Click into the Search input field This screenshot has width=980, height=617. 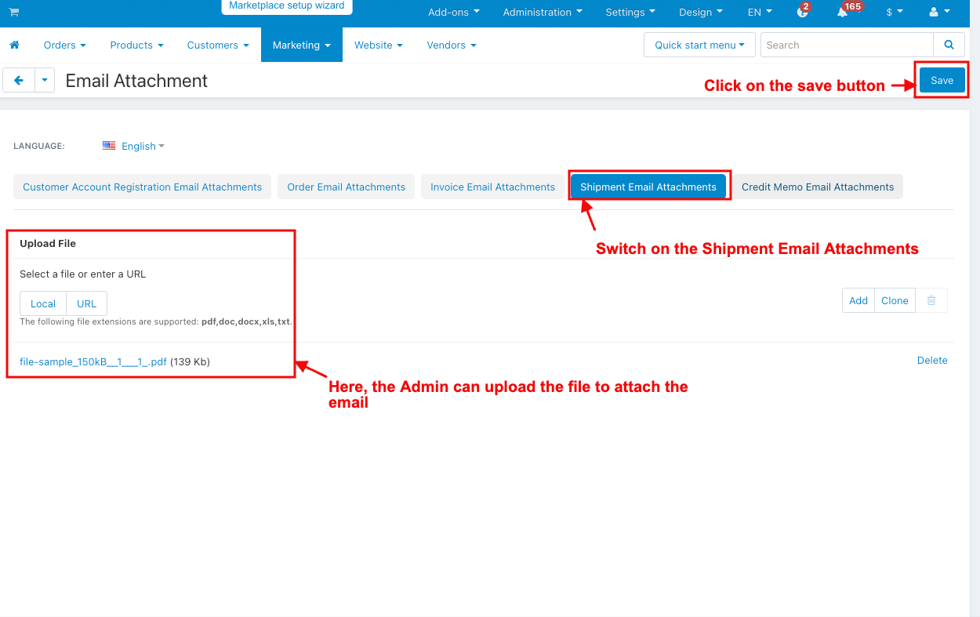pos(847,45)
